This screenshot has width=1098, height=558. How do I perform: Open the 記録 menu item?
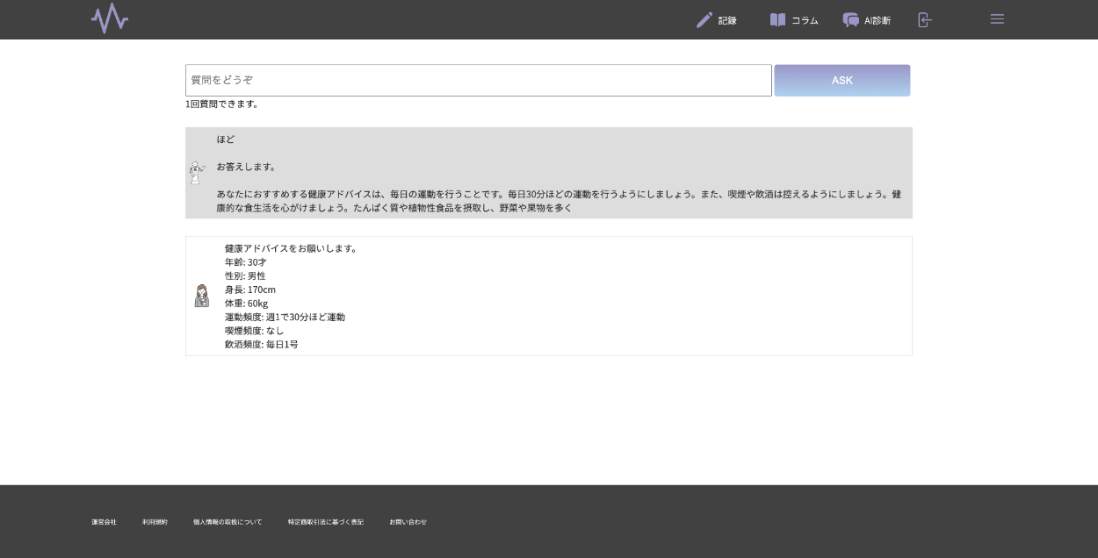(727, 20)
